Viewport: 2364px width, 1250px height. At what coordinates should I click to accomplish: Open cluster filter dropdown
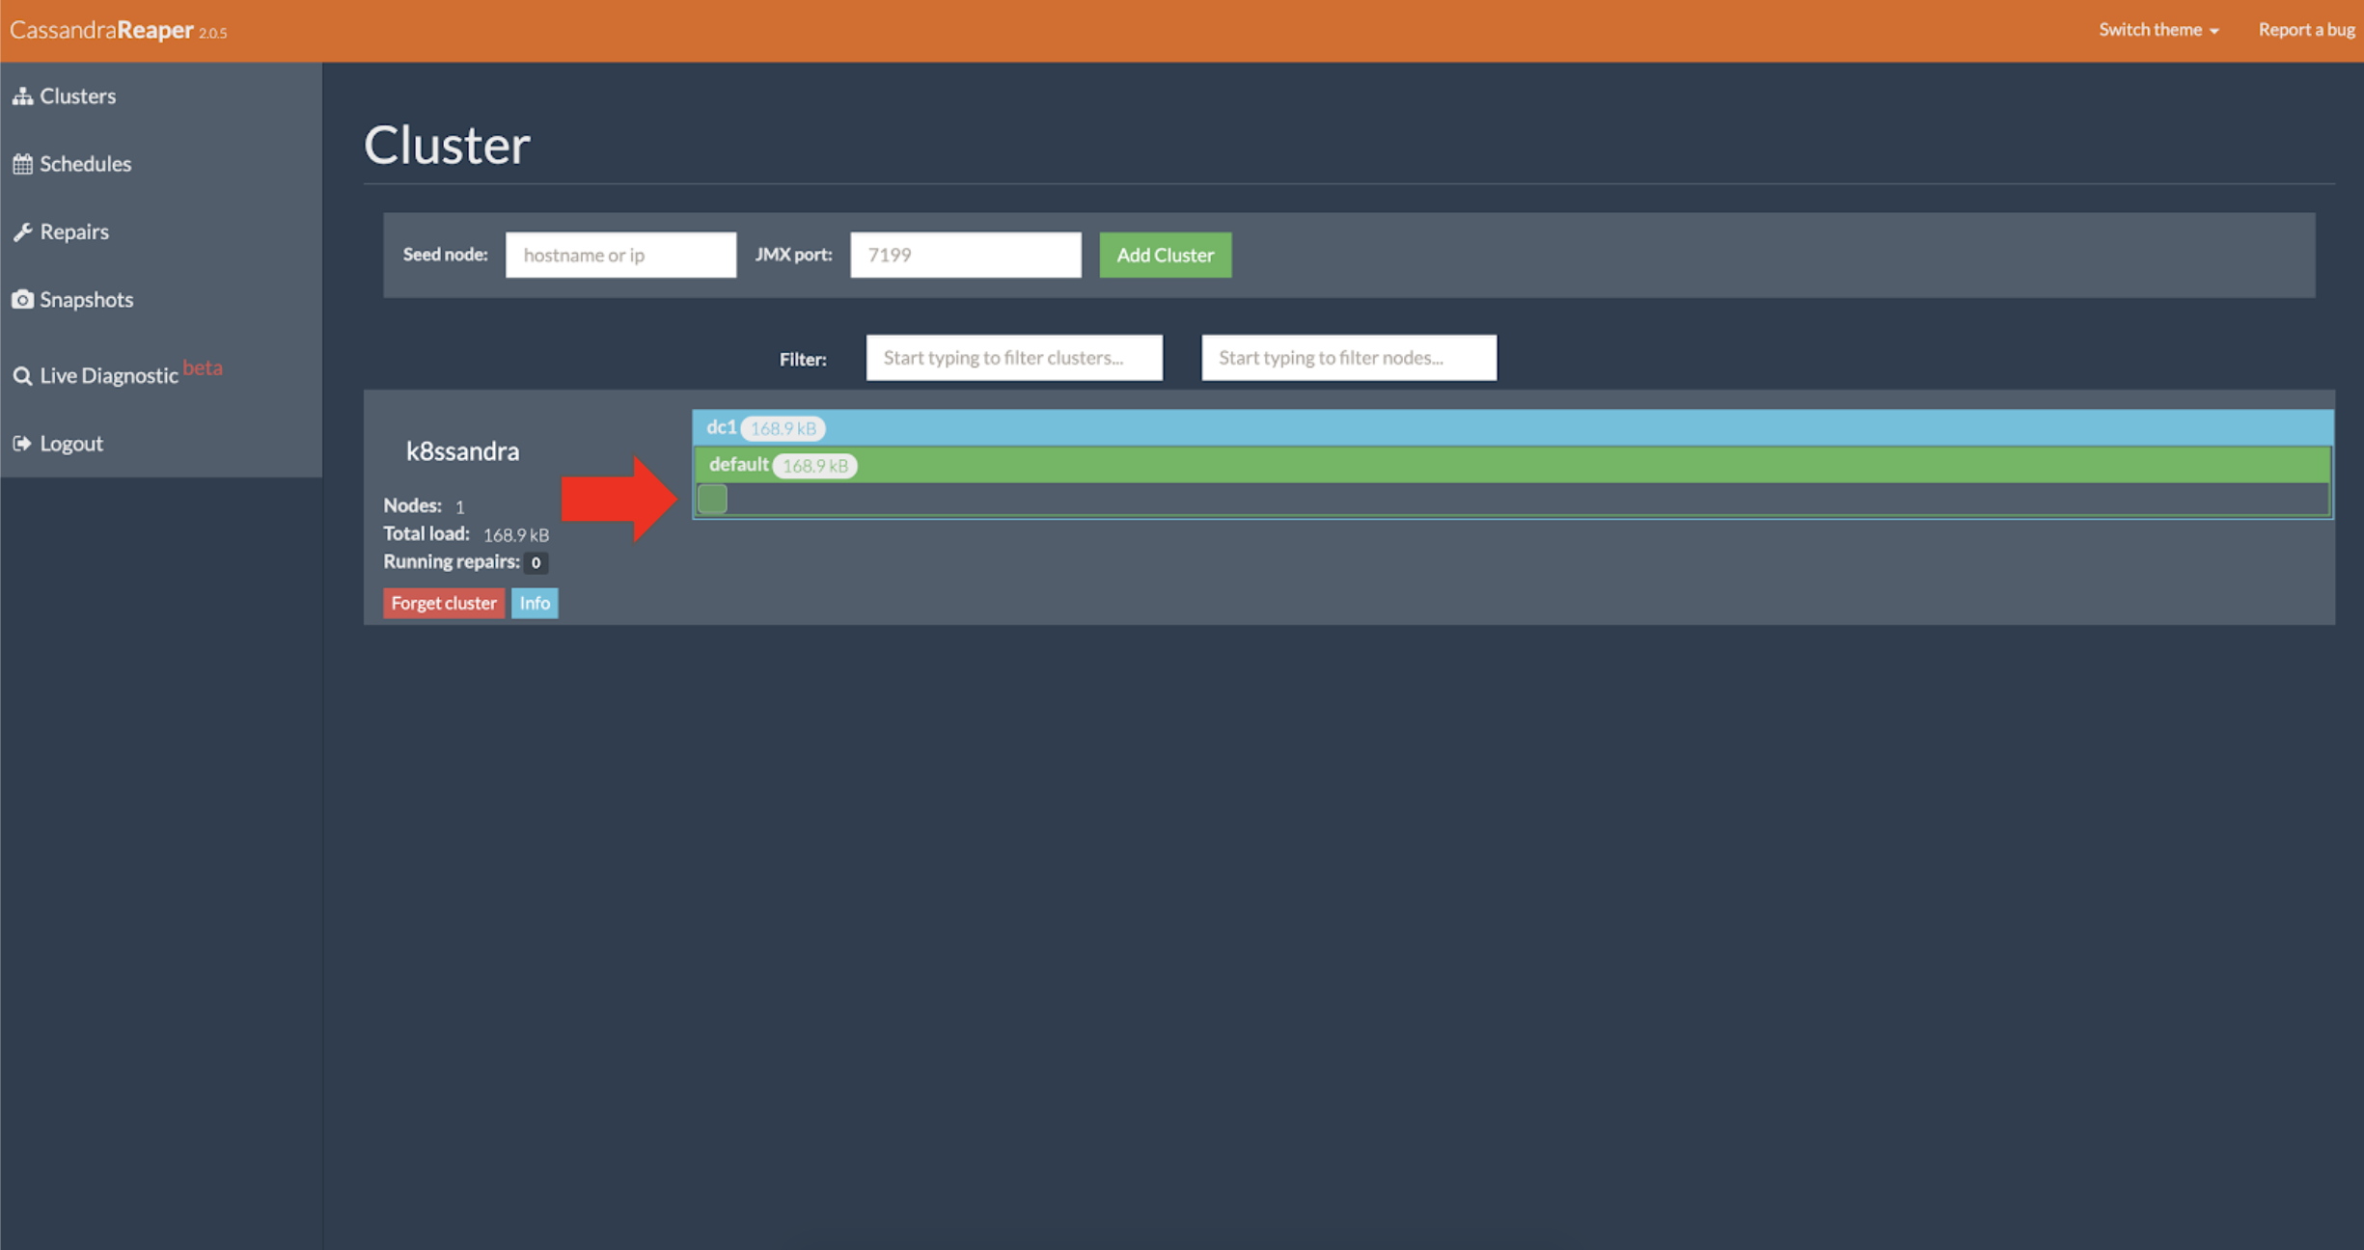tap(1015, 358)
